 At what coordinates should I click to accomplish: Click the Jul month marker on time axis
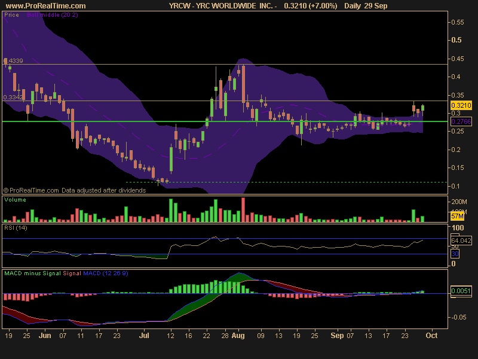144,336
